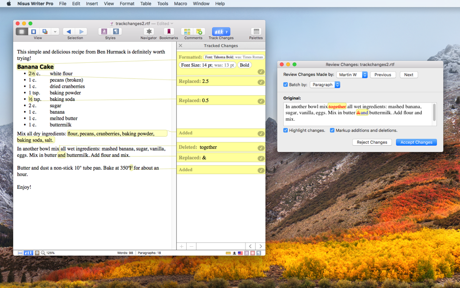Screen dimensions: 460x288
Task: Open the document title Edited dropdown
Action: 165,24
